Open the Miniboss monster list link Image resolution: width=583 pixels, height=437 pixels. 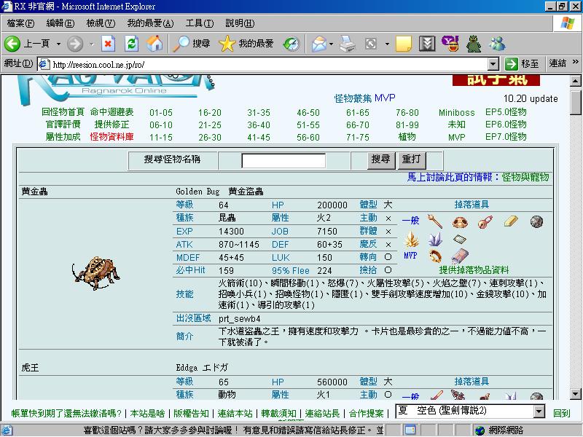[456, 112]
